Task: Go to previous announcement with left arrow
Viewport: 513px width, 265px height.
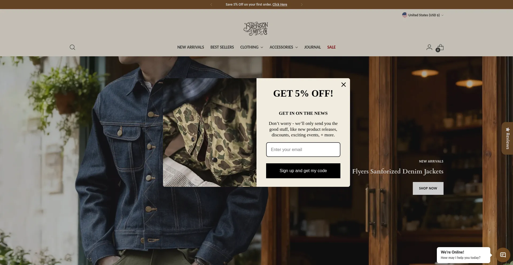Action: (x=211, y=5)
